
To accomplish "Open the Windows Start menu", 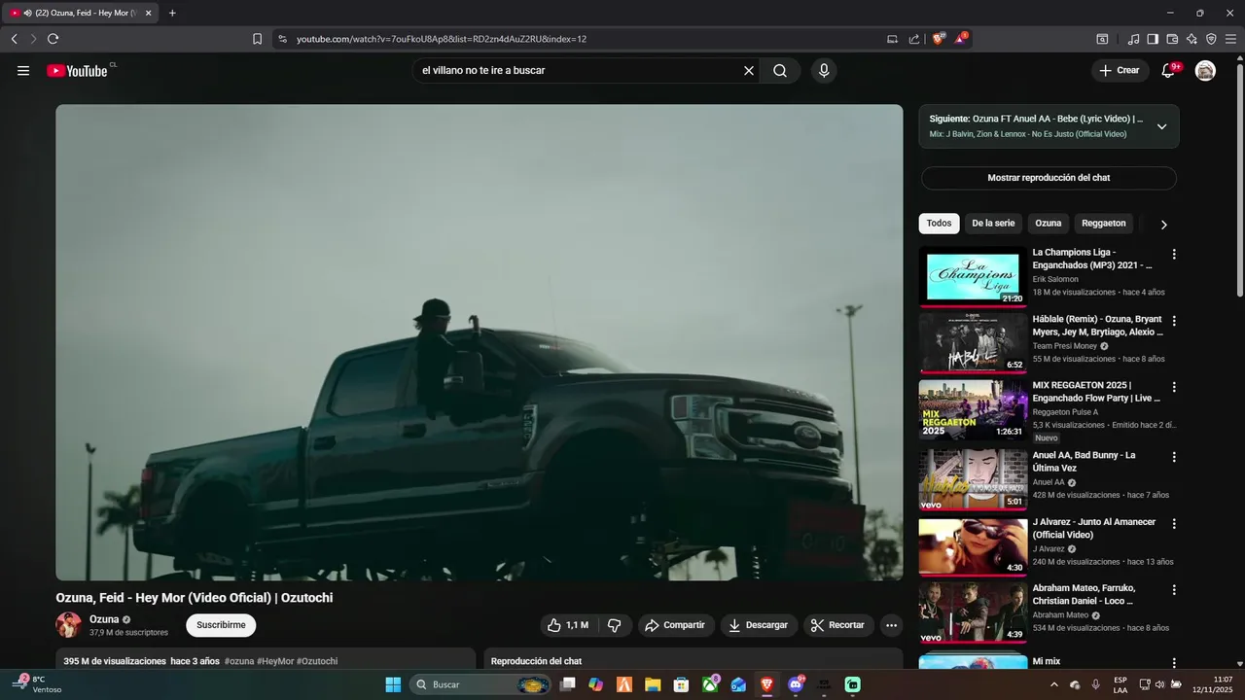I will pos(393,684).
